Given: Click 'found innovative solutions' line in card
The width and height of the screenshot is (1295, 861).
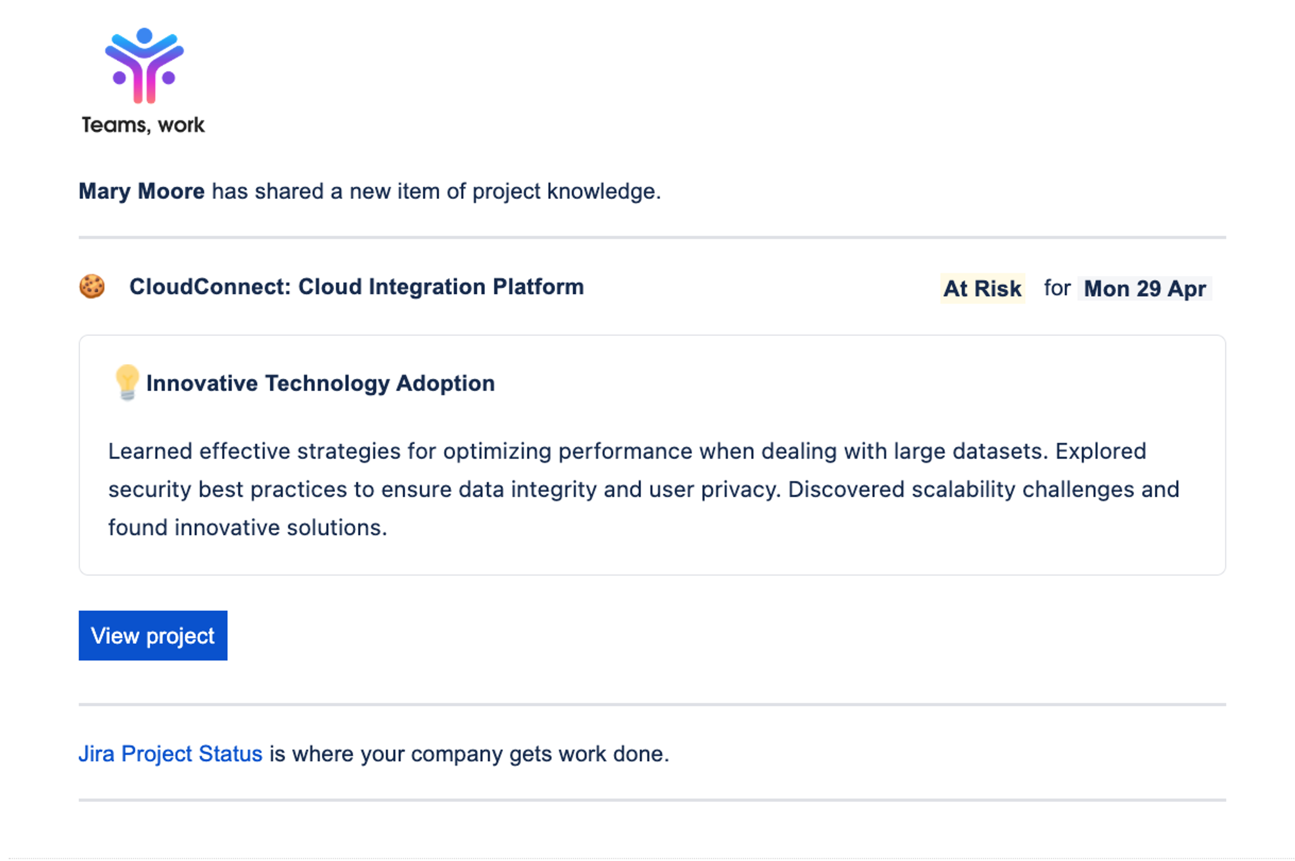Looking at the screenshot, I should (247, 528).
